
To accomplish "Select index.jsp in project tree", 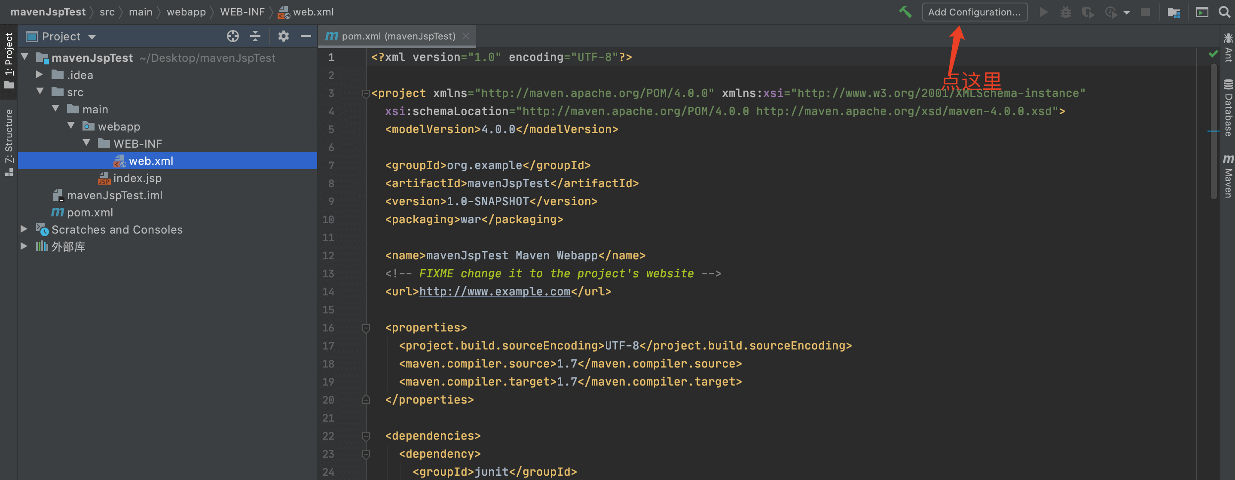I will point(137,178).
